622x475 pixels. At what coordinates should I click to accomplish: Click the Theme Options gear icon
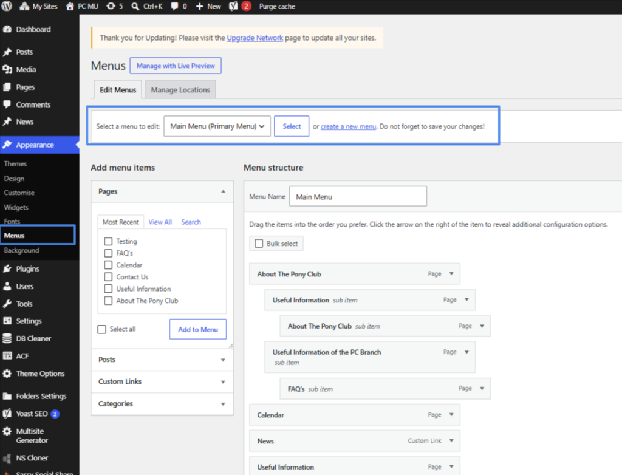coord(7,374)
